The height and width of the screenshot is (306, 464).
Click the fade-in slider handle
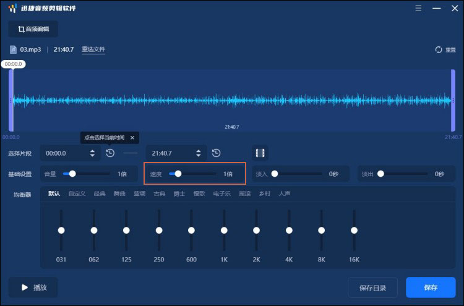(x=275, y=174)
